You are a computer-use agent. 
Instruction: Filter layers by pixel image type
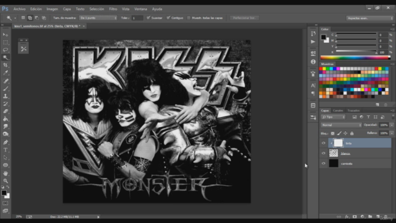click(355, 117)
